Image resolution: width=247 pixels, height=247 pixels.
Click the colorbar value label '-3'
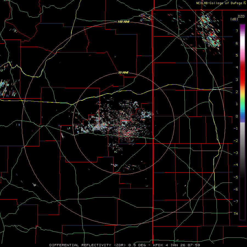coord(236,153)
